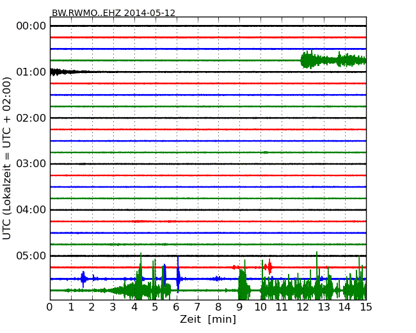416x333 pixels.
Task: Click the x-axis tick label 2
Action: pyautogui.click(x=92, y=307)
